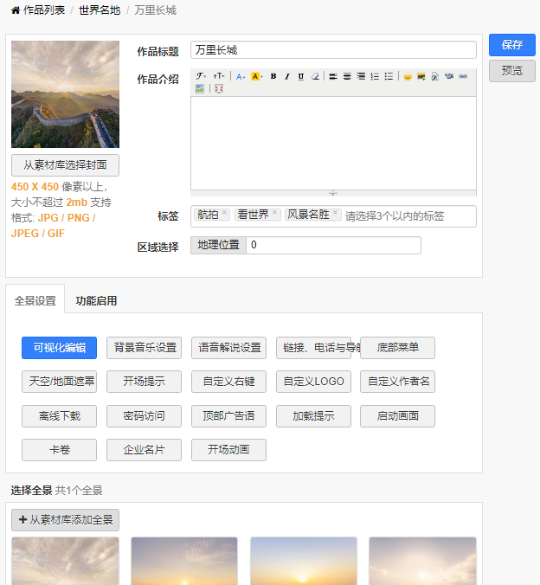Click the 预览 preview button
The width and height of the screenshot is (540, 585).
(512, 70)
